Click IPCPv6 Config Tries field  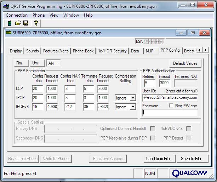tap(38, 107)
